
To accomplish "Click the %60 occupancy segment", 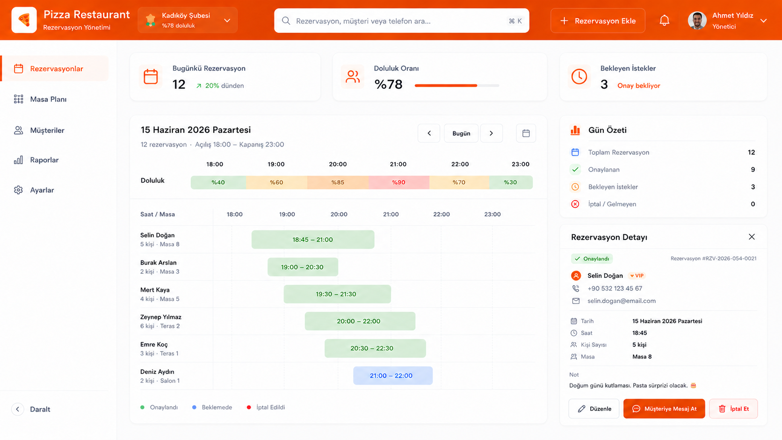I will [x=276, y=182].
